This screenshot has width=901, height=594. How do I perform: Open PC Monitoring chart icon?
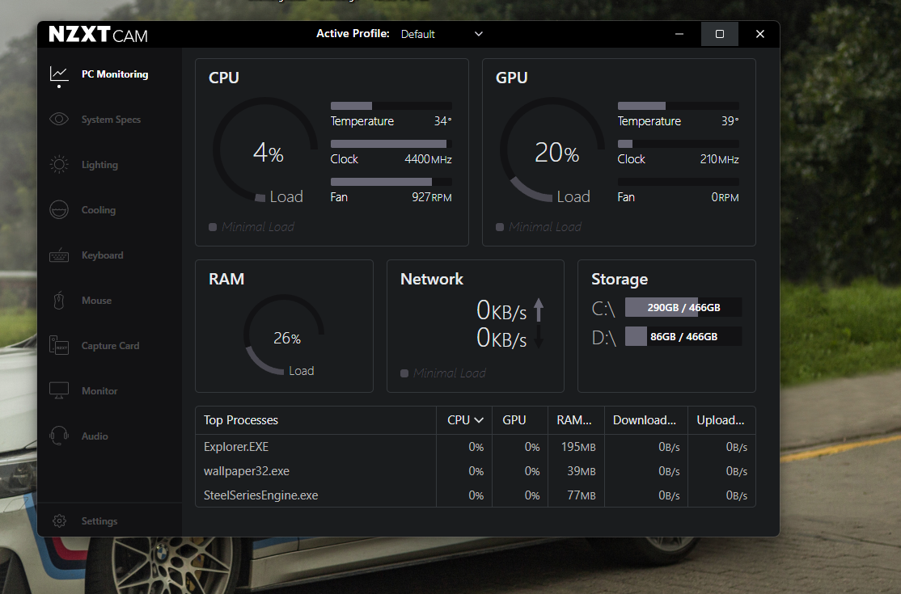[x=59, y=74]
